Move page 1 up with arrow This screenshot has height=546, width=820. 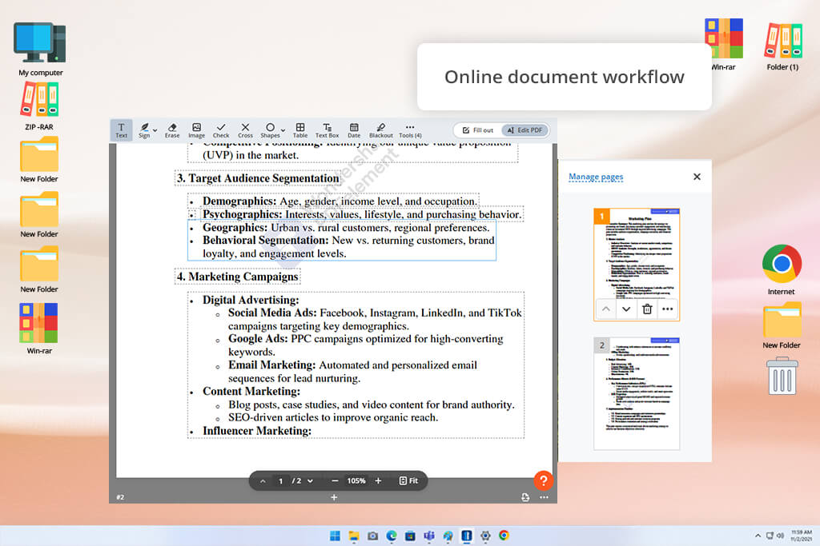(x=605, y=309)
